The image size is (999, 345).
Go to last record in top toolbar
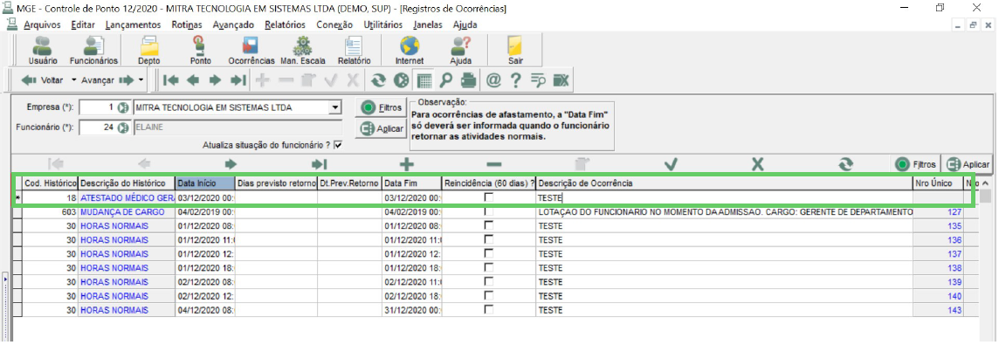point(238,80)
